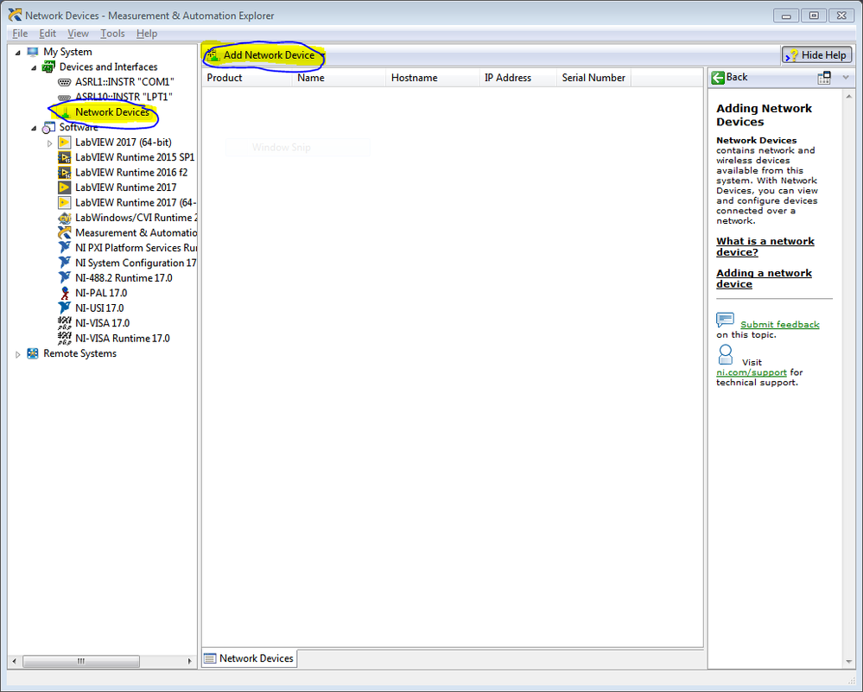Image resolution: width=863 pixels, height=692 pixels.
Task: Sort by the Serial Number column header
Action: [593, 78]
